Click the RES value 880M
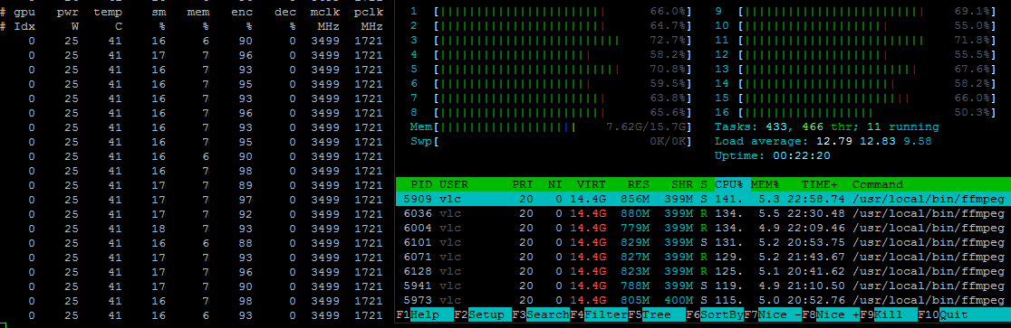1011x328 pixels. pos(635,213)
